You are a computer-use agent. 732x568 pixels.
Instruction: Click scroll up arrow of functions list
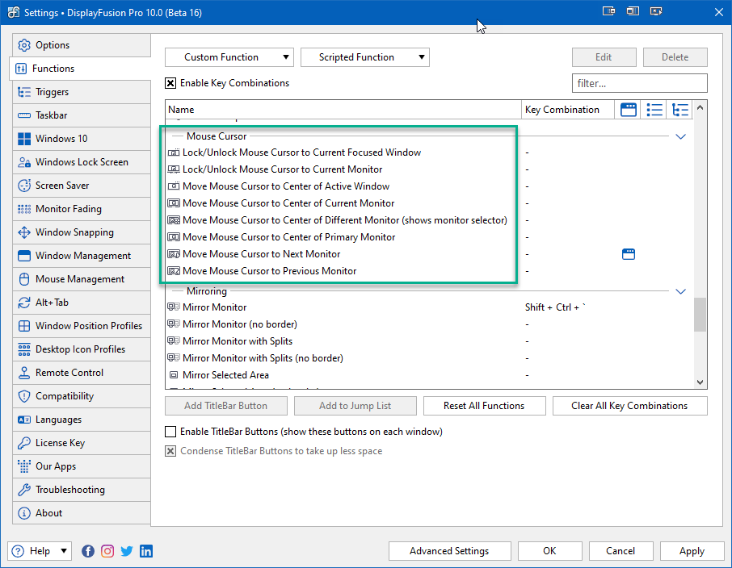[700, 107]
